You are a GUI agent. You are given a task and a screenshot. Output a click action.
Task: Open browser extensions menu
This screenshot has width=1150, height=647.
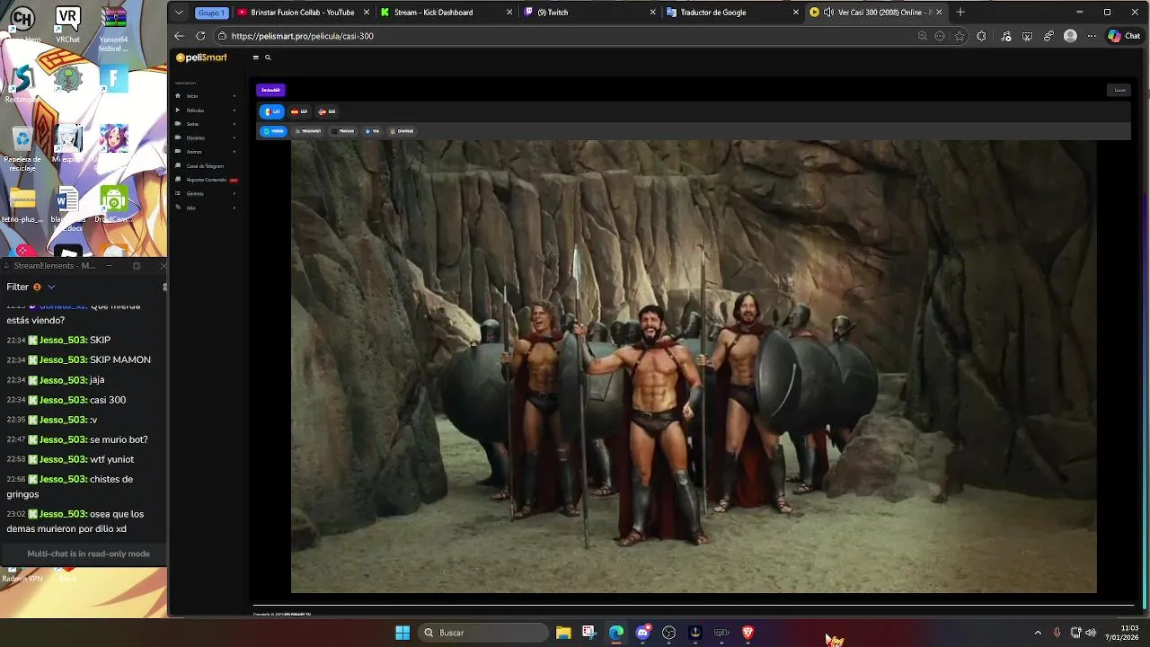[x=981, y=36]
